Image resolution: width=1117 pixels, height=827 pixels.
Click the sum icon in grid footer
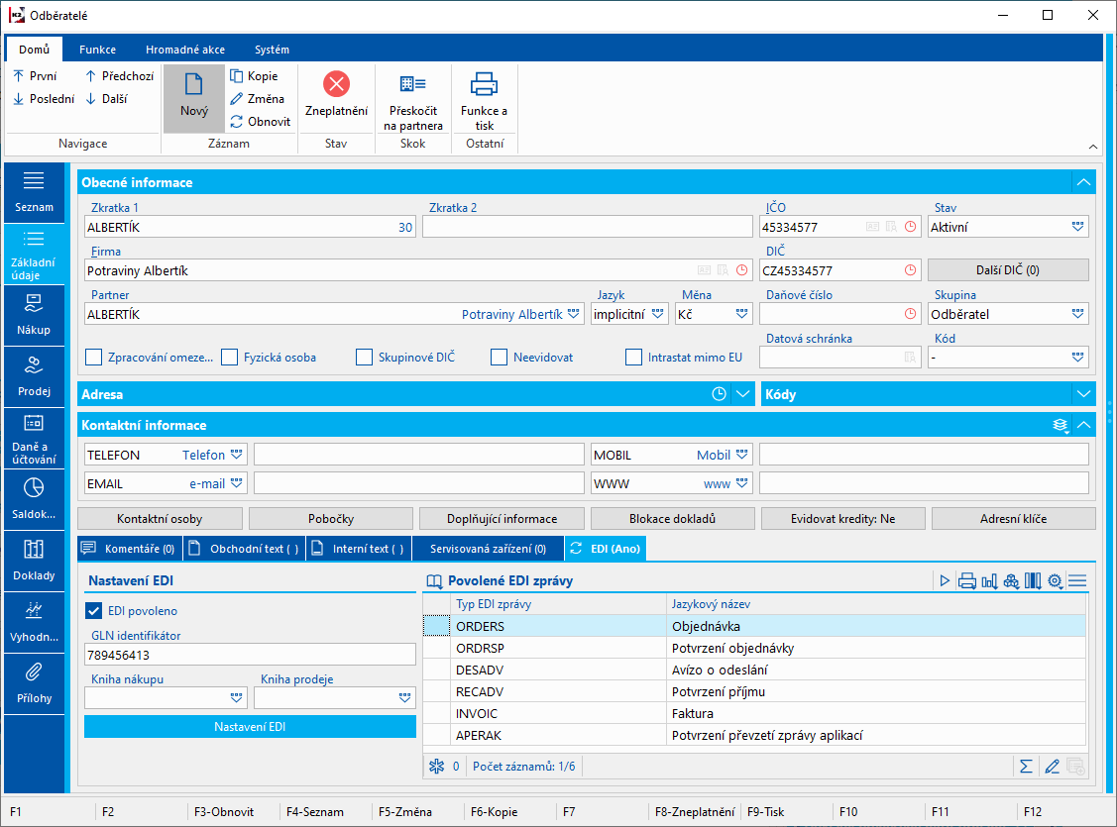[1026, 766]
